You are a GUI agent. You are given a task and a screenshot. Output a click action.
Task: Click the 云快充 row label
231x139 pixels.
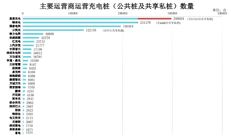16,30
